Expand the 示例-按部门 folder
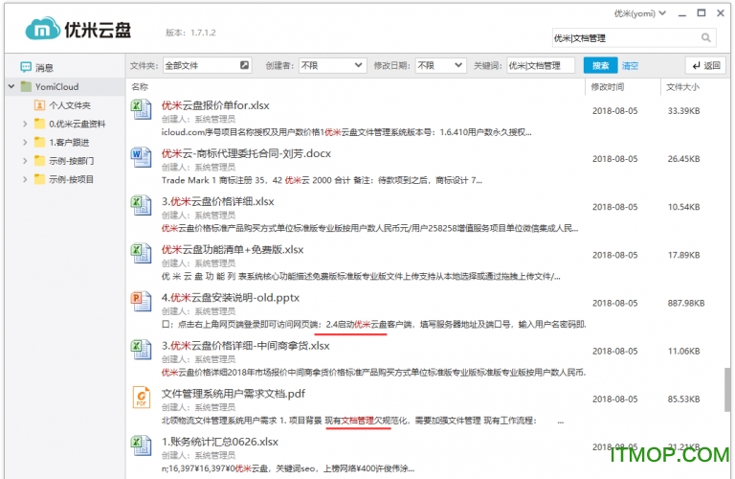Image resolution: width=735 pixels, height=479 pixels. tap(25, 161)
